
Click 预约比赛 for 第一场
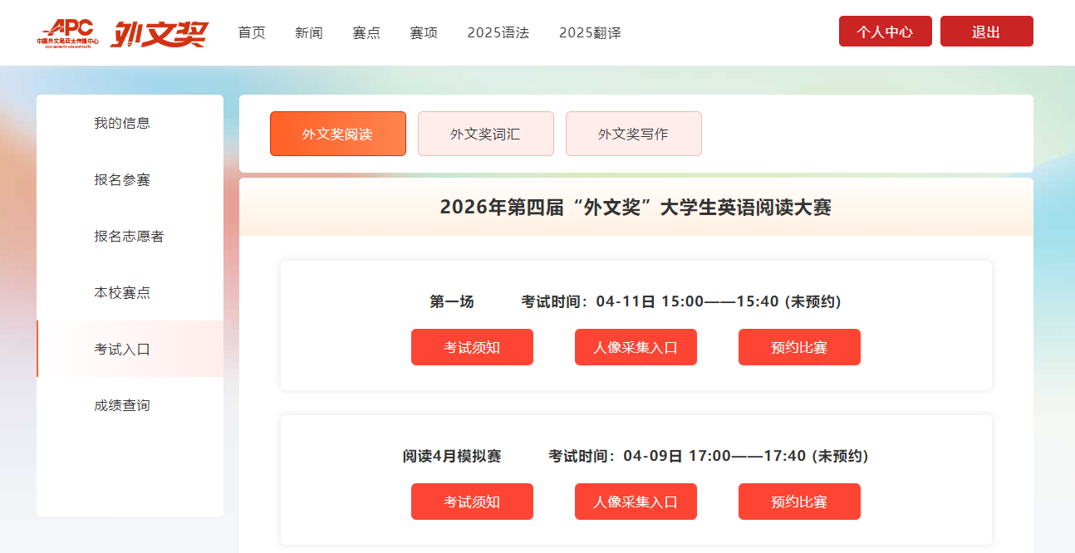799,347
